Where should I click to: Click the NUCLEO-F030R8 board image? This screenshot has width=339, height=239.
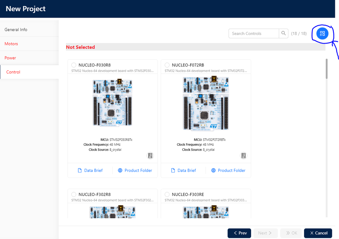[112, 103]
